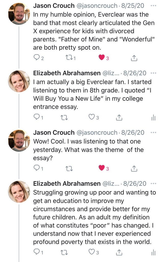Expand options menu on Jason's 8/26/20 tweet
This screenshot has height=262, width=165.
click(153, 133)
